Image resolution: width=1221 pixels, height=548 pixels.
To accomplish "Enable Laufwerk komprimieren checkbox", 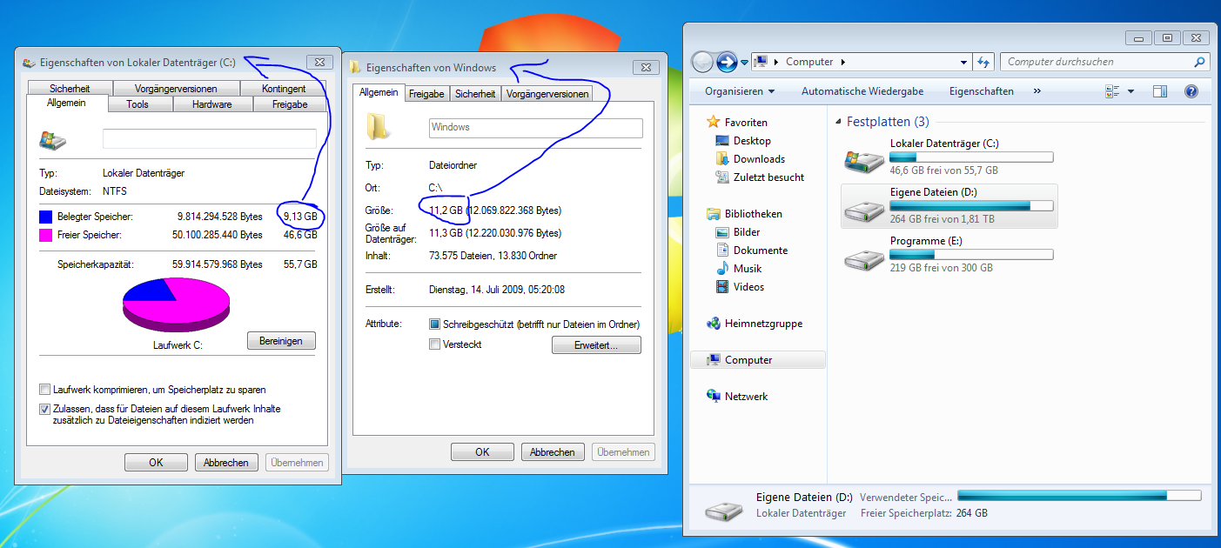I will (45, 390).
